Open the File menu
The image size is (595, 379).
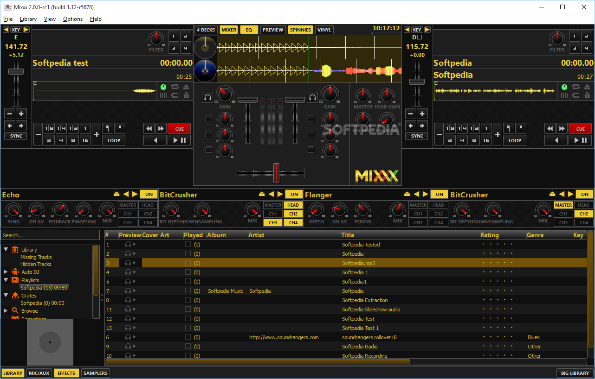(8, 19)
